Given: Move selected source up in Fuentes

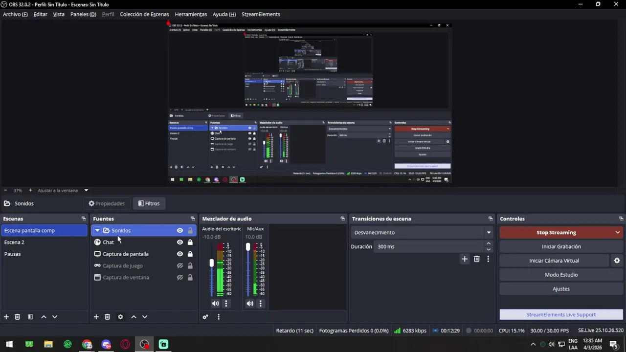Looking at the screenshot, I should coord(134,317).
